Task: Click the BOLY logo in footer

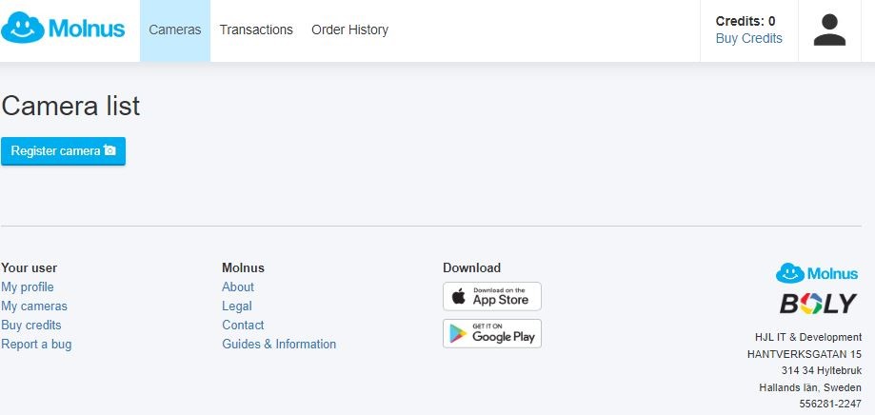Action: point(818,304)
